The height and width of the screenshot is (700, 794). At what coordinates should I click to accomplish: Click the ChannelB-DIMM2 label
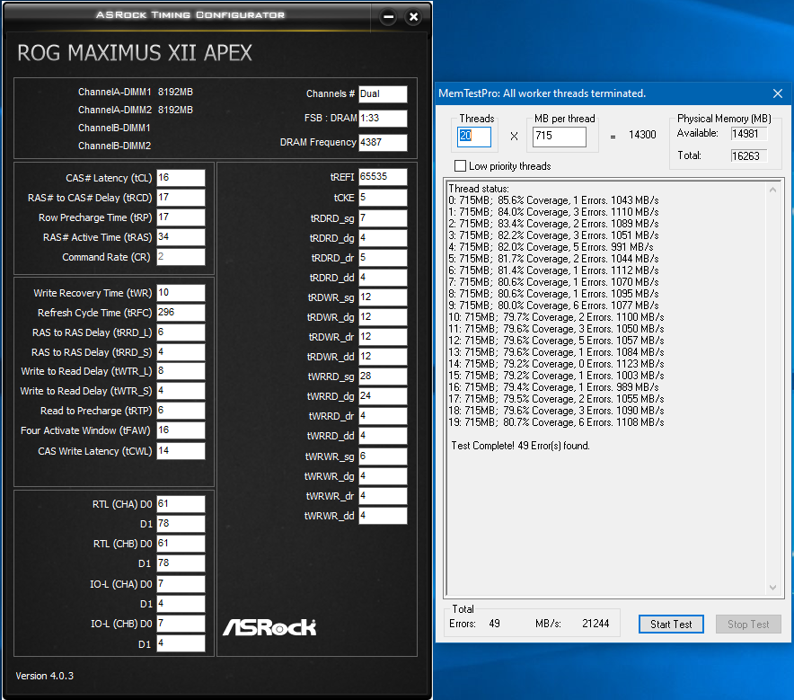[x=114, y=146]
